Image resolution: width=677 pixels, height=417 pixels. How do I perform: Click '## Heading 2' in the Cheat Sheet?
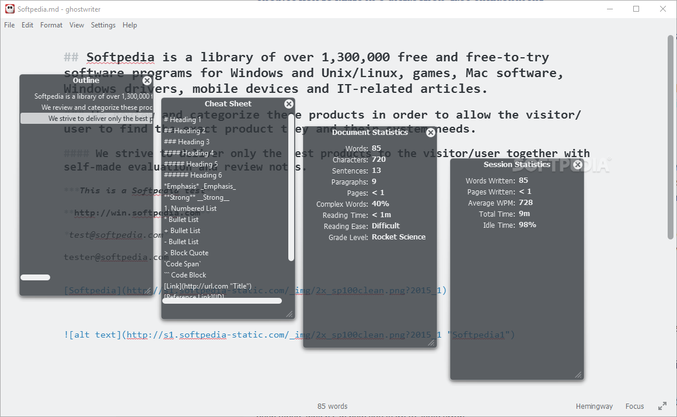(185, 130)
